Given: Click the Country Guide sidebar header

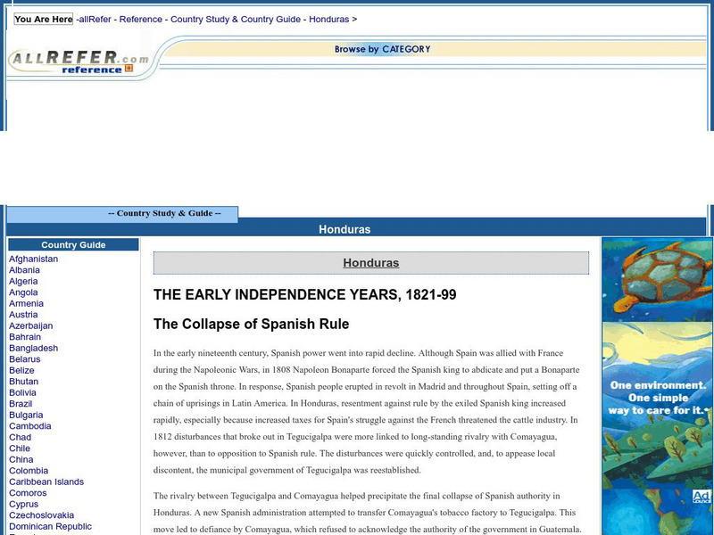Looking at the screenshot, I should 75,244.
